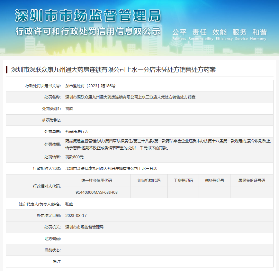This screenshot has width=279, height=271.
Task: Click the 行政相对人名称 company name value
Action: click(x=111, y=169)
